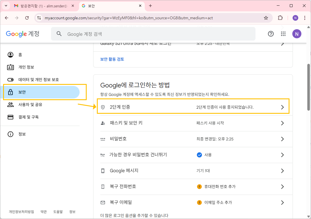
Task: Open the 약관 footer link
Action: click(44, 212)
